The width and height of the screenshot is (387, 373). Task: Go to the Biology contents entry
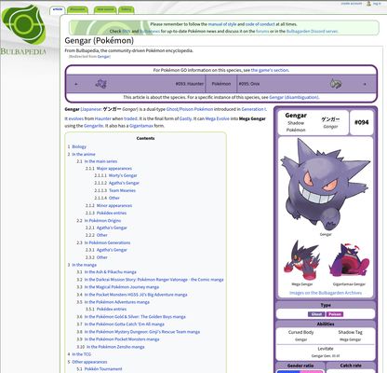79,146
